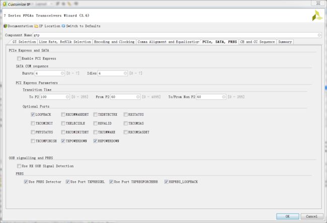Click Switch to Defaults text

(x=83, y=26)
